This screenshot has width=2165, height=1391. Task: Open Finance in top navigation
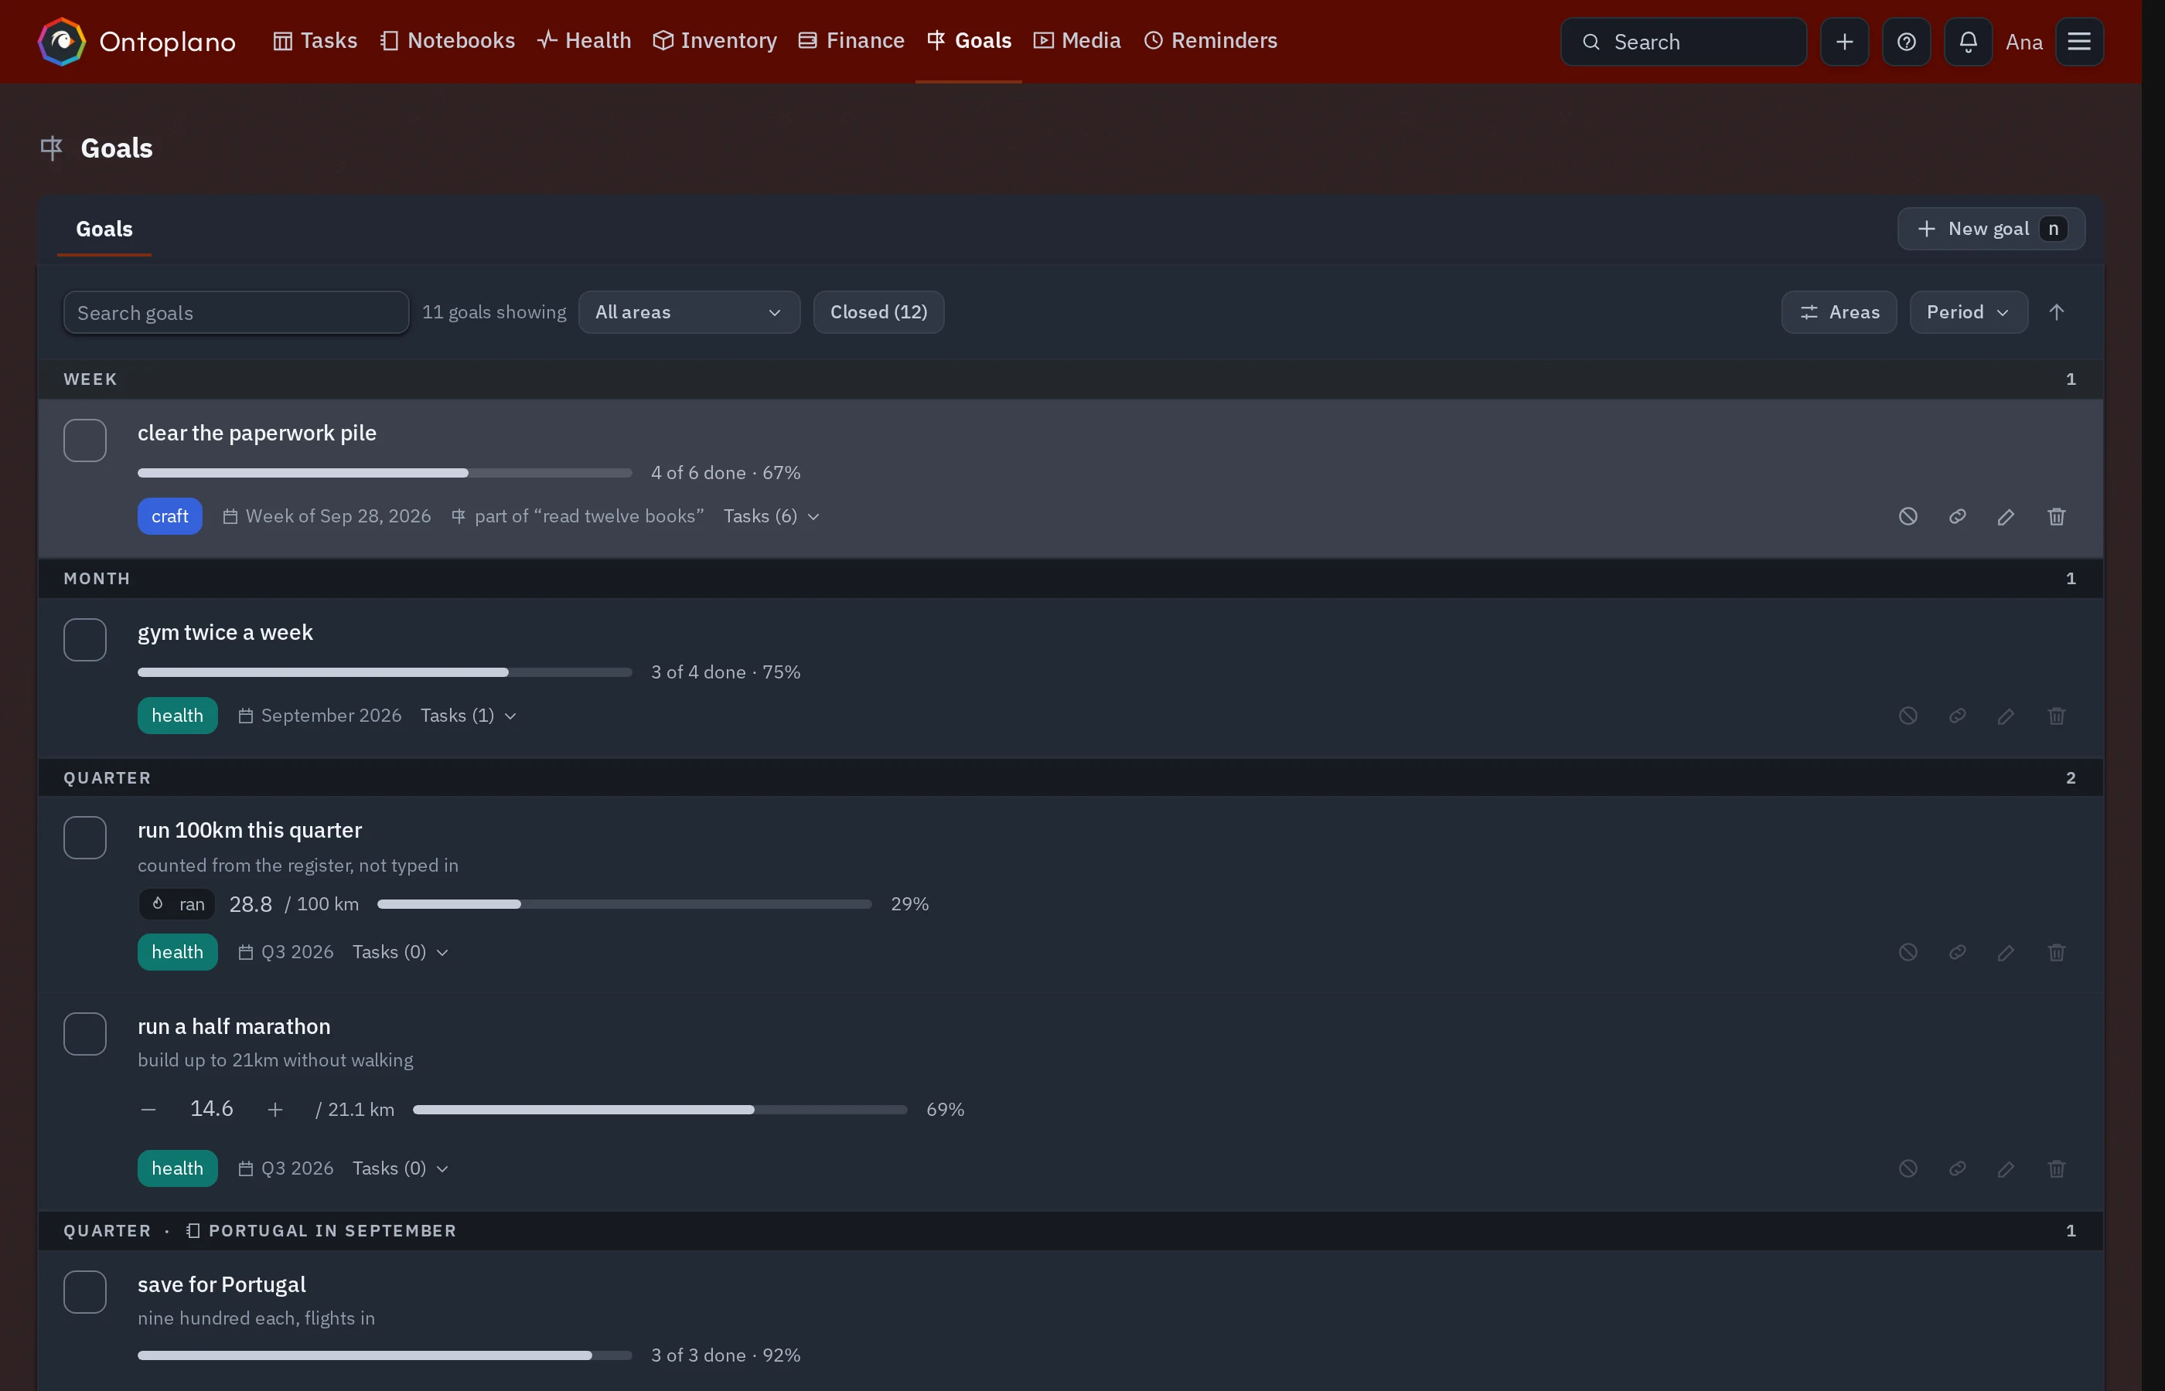[851, 42]
